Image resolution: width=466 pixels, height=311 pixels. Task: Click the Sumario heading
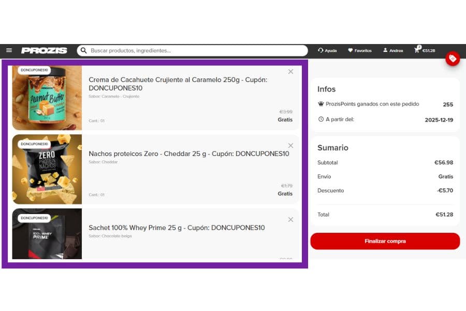click(x=333, y=148)
